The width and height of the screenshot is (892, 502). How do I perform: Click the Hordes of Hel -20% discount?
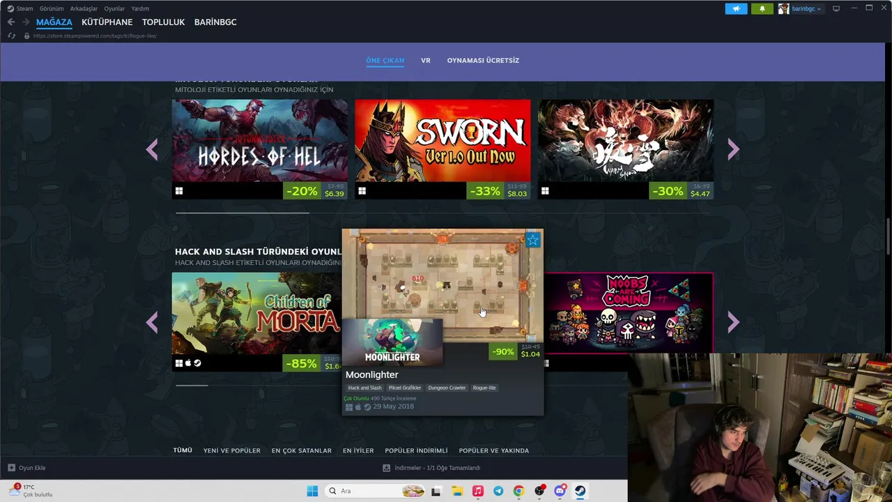[302, 191]
